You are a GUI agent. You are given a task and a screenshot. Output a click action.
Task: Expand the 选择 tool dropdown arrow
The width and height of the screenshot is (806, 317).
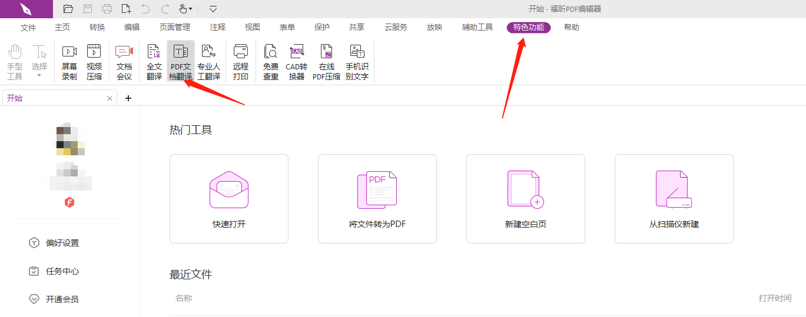pyautogui.click(x=39, y=75)
